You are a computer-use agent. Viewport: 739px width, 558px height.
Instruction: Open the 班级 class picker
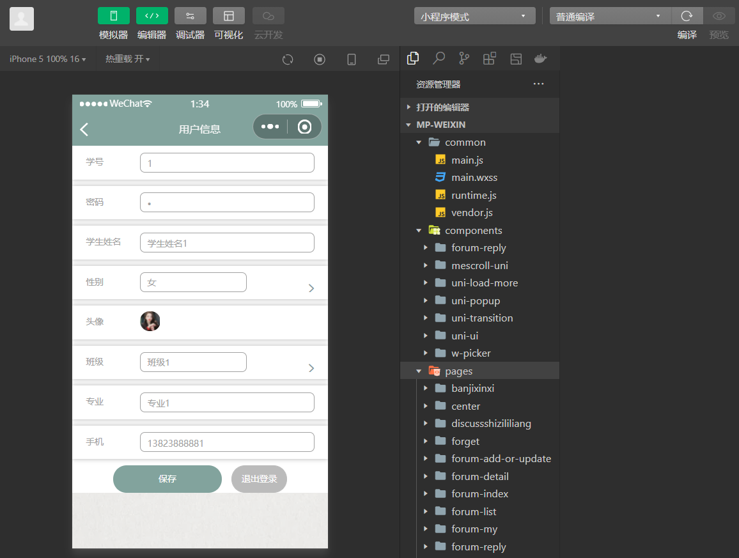tap(193, 362)
